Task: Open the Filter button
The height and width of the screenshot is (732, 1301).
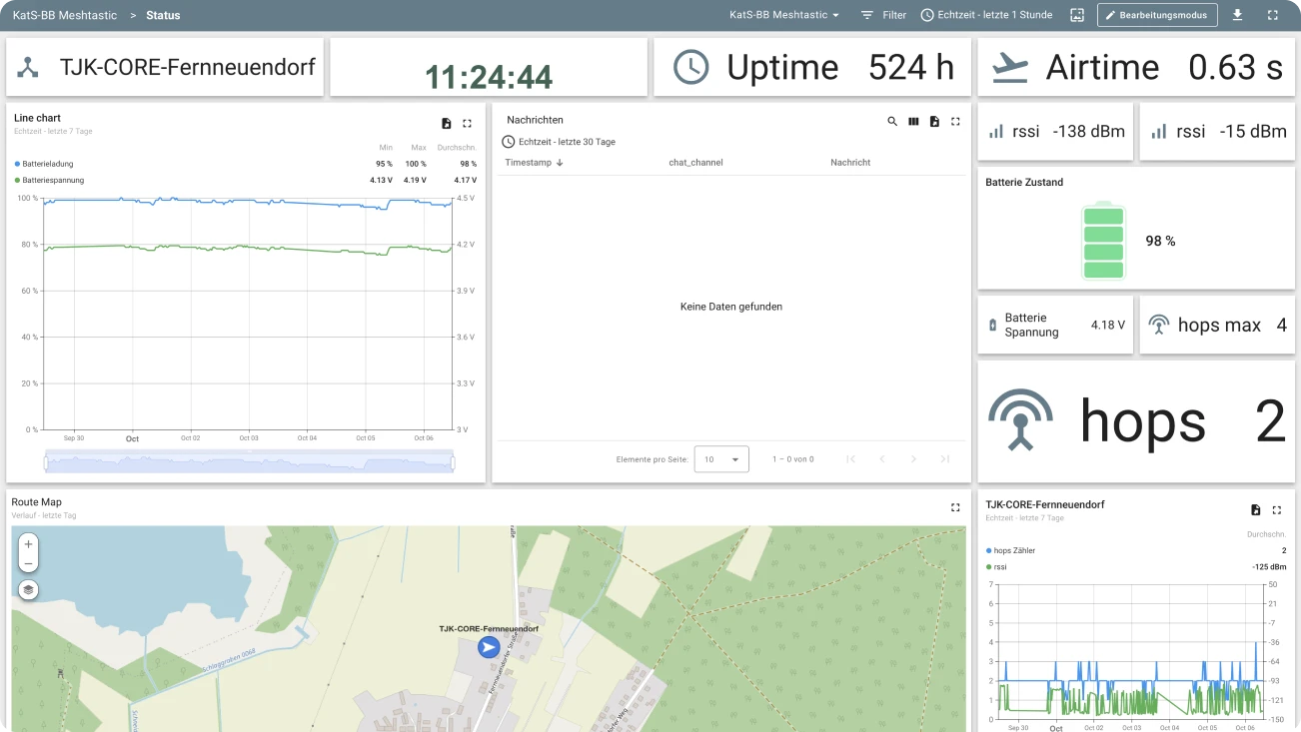Action: pos(883,15)
